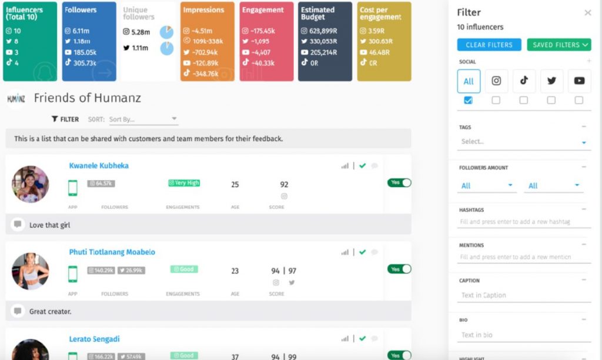
Task: Click the Humanz logo beside the list title
Action: tap(16, 99)
